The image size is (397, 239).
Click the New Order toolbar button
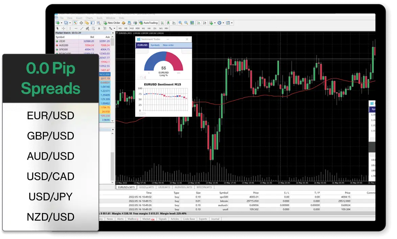(112, 23)
